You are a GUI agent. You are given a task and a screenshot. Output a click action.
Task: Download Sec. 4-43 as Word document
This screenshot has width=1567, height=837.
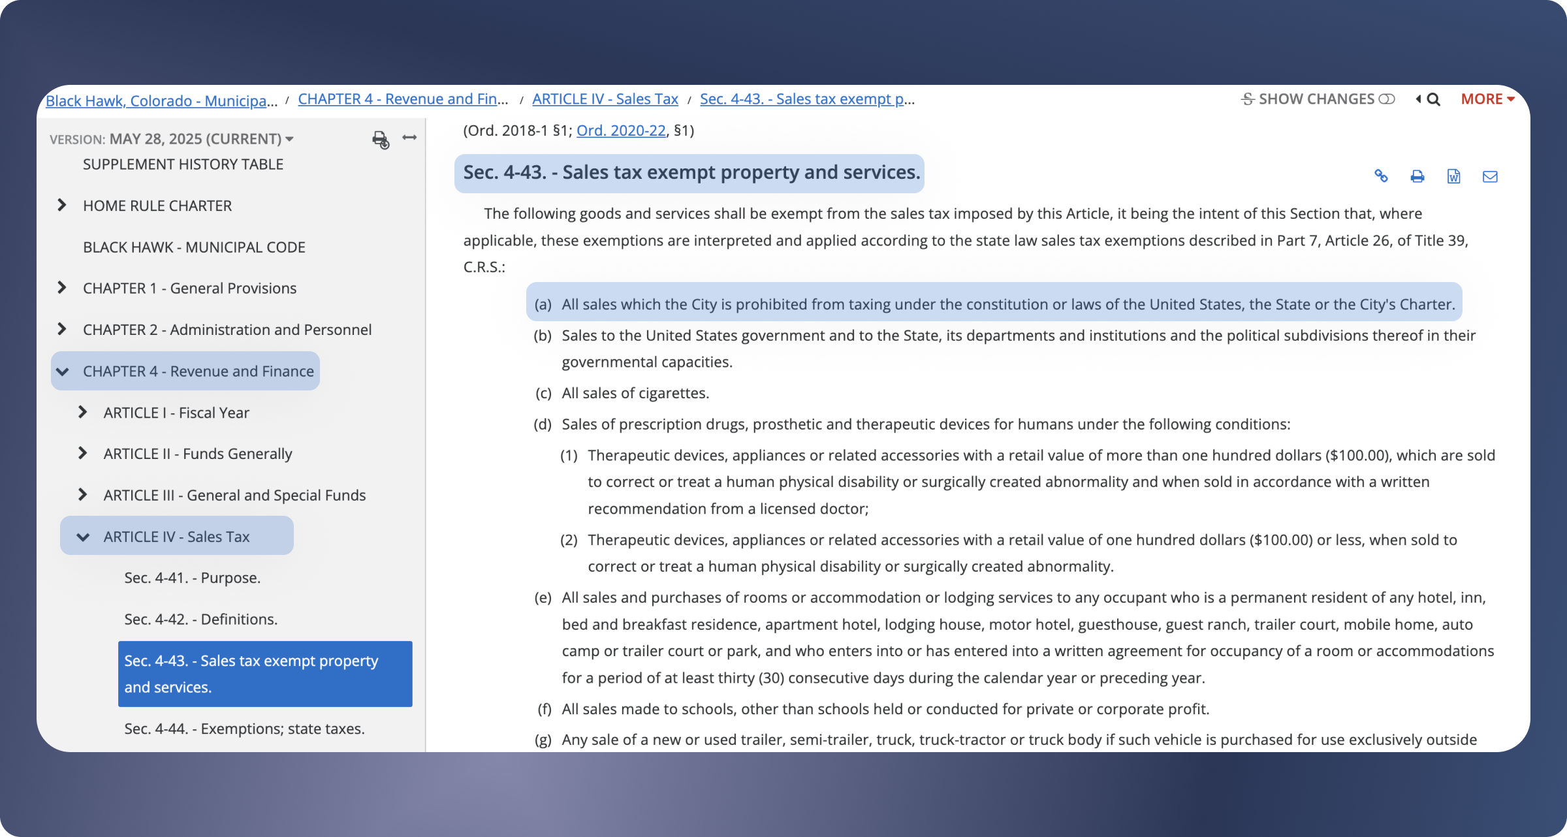pos(1454,176)
